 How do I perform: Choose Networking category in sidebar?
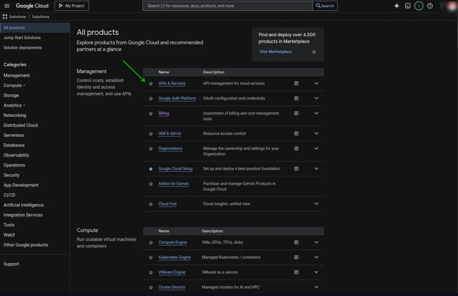[x=15, y=115]
